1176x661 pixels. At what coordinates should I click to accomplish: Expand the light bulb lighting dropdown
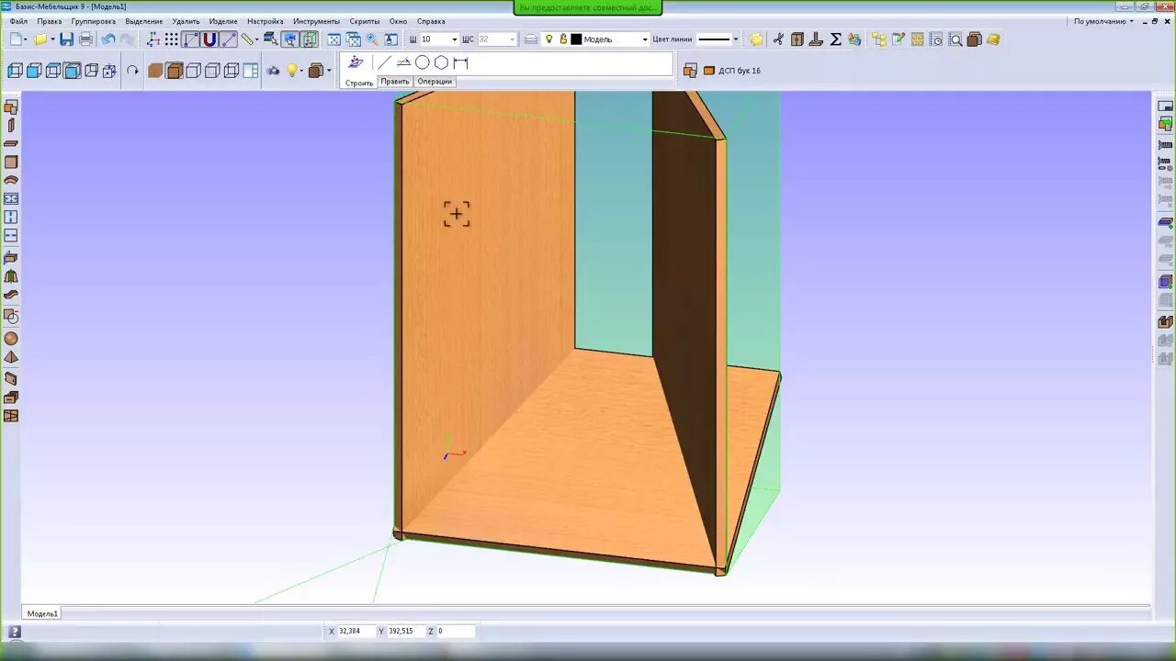pos(301,71)
